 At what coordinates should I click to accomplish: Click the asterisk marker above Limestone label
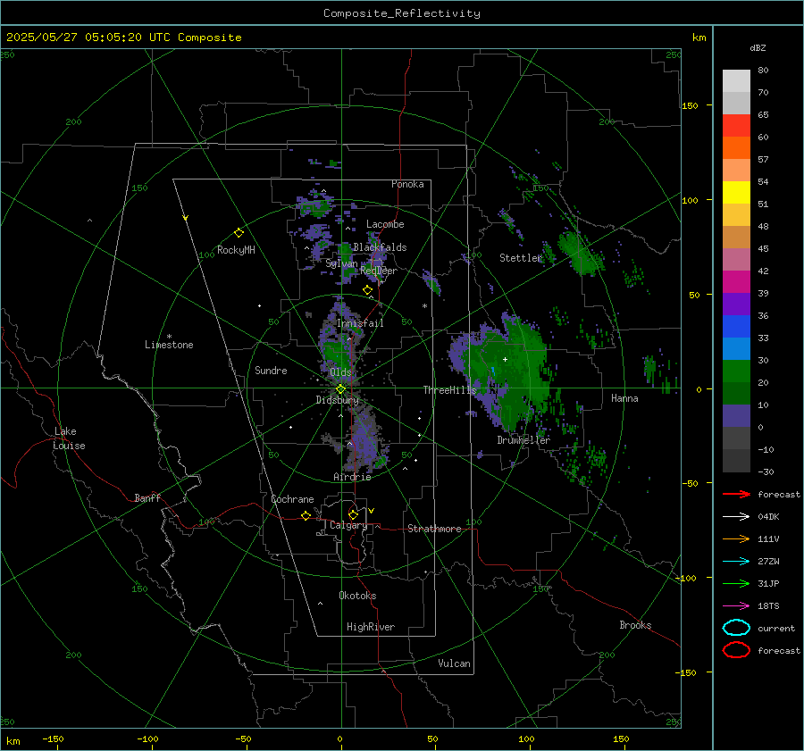pos(169,337)
